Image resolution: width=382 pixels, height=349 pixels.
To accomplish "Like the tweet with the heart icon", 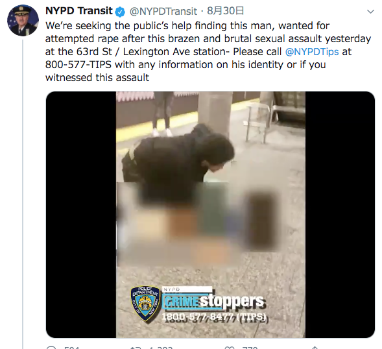I will tap(229, 348).
